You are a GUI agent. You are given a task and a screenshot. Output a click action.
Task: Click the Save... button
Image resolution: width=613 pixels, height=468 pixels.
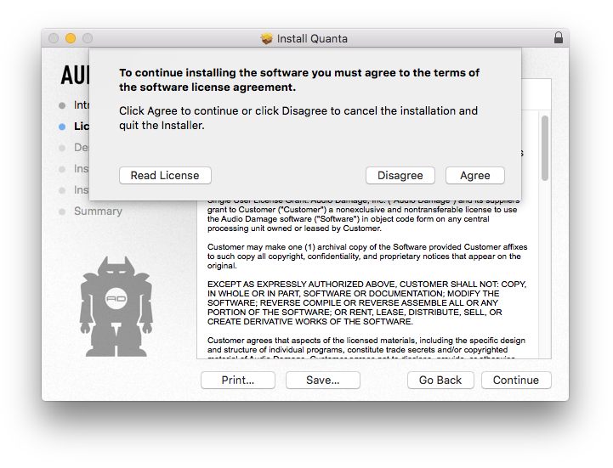tap(322, 381)
